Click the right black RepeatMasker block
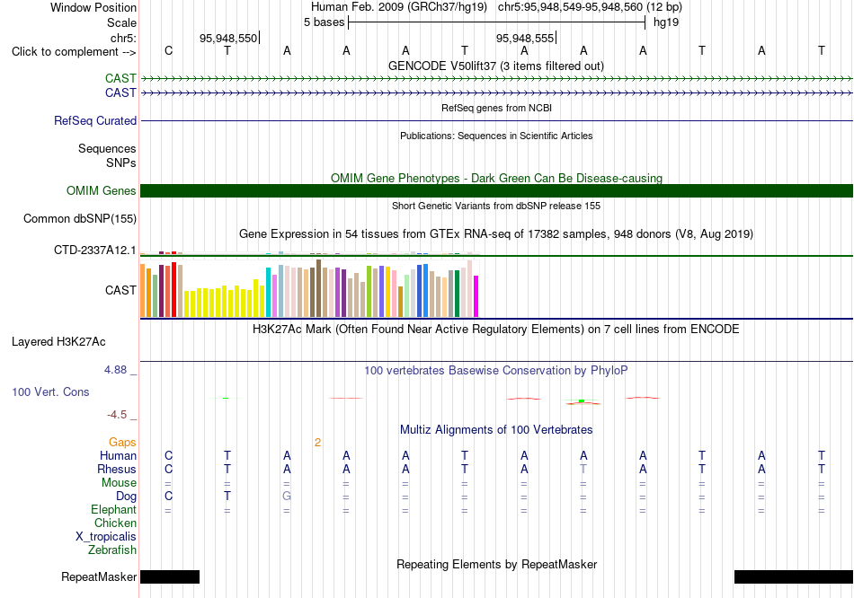 tap(794, 576)
